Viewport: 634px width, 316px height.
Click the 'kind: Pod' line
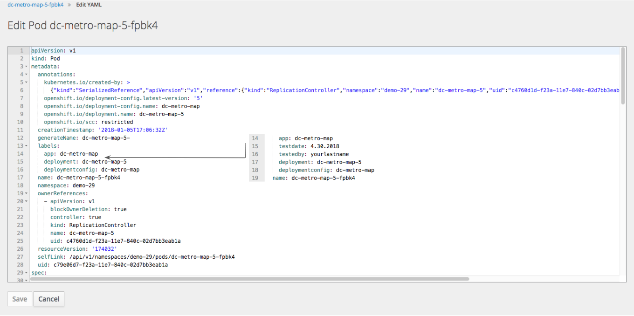coord(46,59)
